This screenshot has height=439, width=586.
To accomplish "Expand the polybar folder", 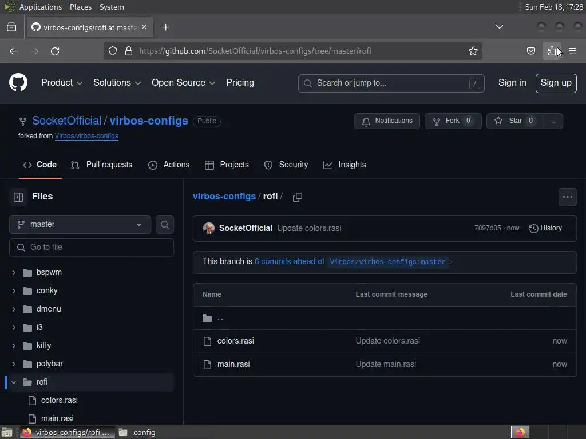I will [x=14, y=364].
